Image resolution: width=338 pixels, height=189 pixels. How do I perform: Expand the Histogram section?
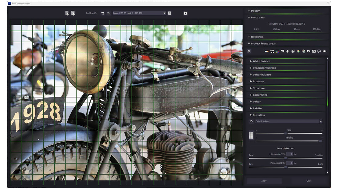click(x=257, y=37)
